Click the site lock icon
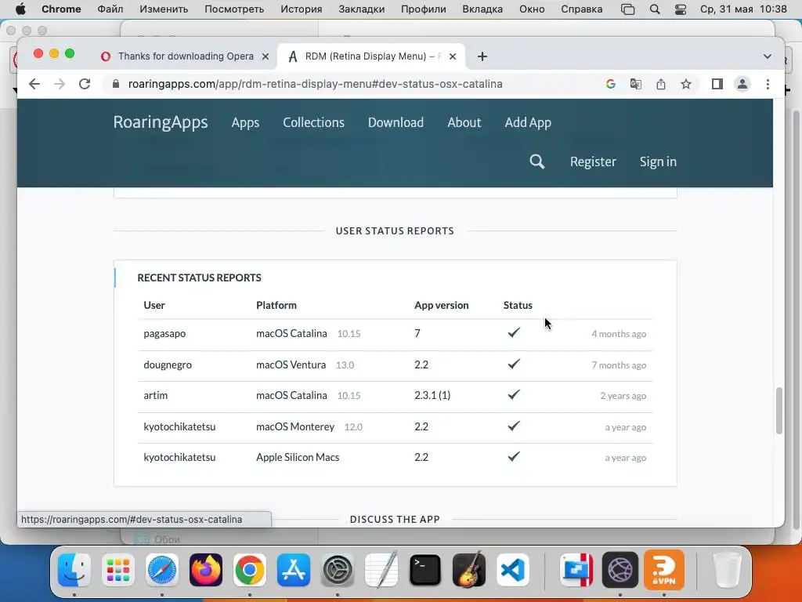802x602 pixels. click(x=116, y=84)
